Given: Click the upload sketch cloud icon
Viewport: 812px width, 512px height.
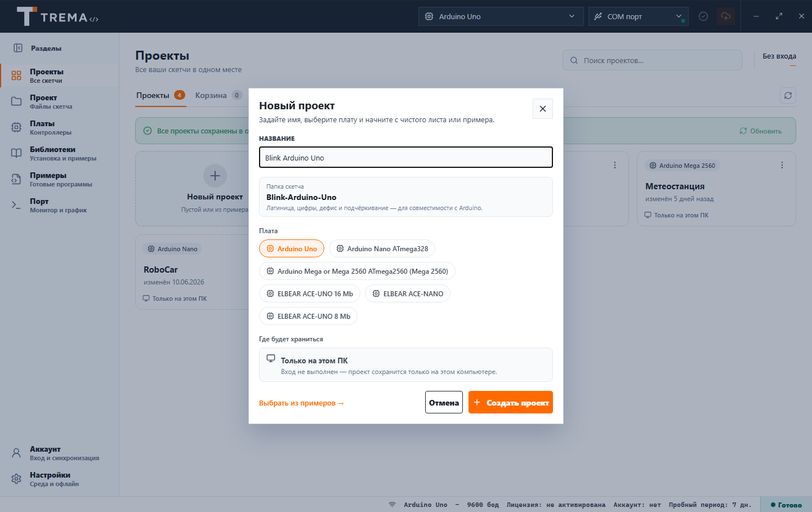Looking at the screenshot, I should (x=726, y=16).
